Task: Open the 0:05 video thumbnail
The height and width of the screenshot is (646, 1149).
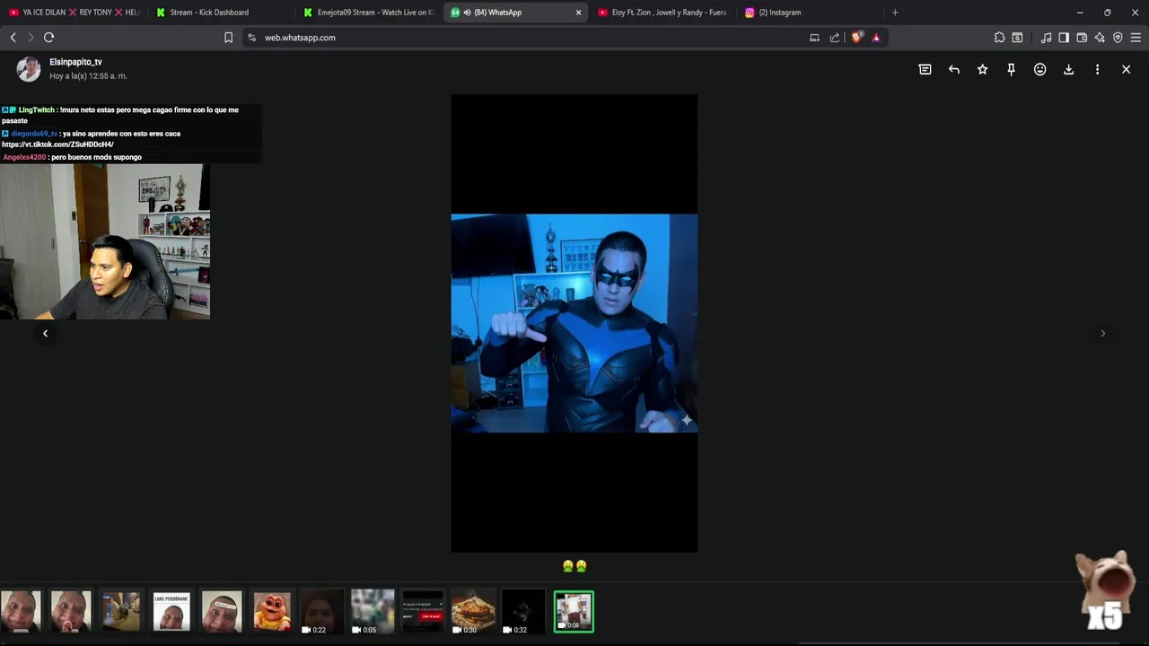Action: pyautogui.click(x=373, y=611)
